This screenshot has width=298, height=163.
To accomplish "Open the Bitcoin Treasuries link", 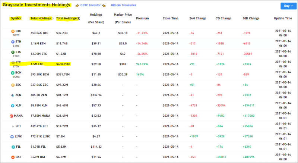I will tap(124, 5).
